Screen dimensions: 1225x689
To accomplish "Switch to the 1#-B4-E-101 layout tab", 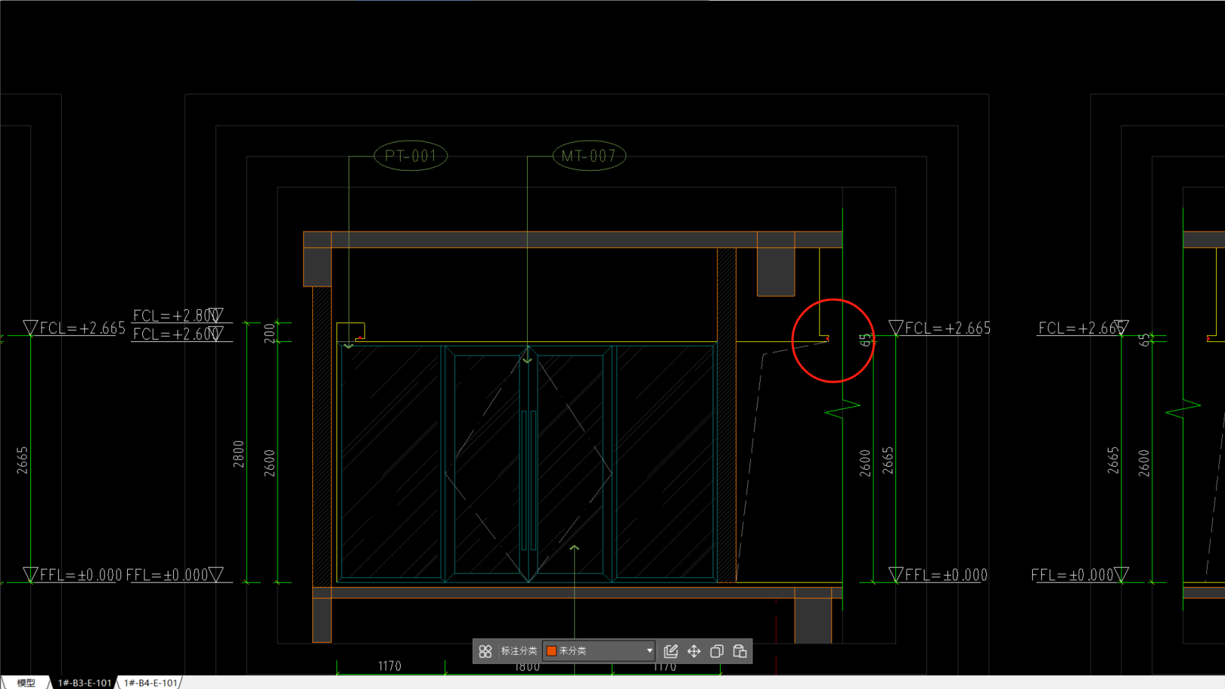I will (x=150, y=683).
